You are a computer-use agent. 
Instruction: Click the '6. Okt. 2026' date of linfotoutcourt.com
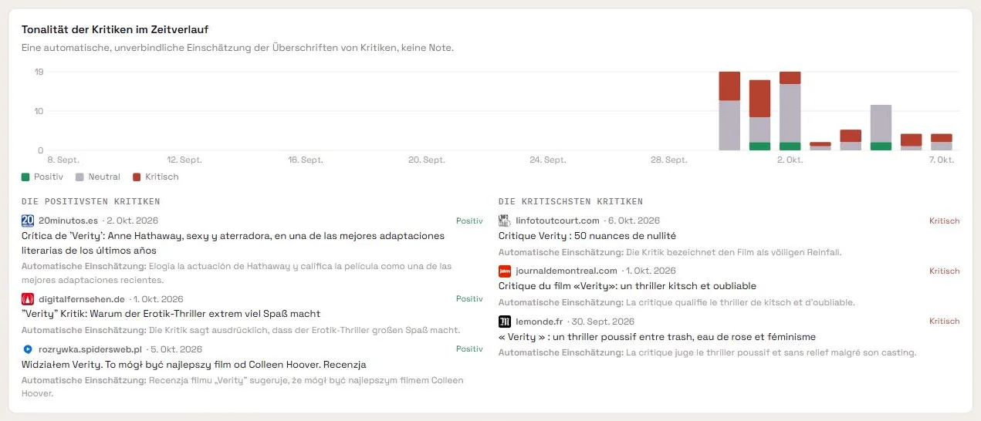[x=635, y=221]
